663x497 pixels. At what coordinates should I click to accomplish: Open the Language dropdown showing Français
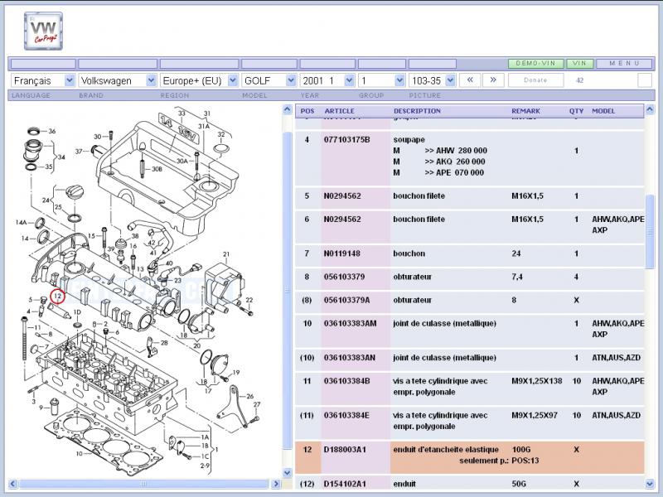[43, 80]
